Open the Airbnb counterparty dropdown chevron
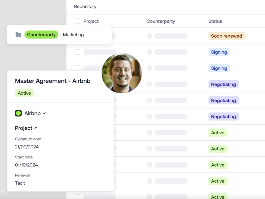Screen dimensions: 265x199 pyautogui.click(x=44, y=113)
